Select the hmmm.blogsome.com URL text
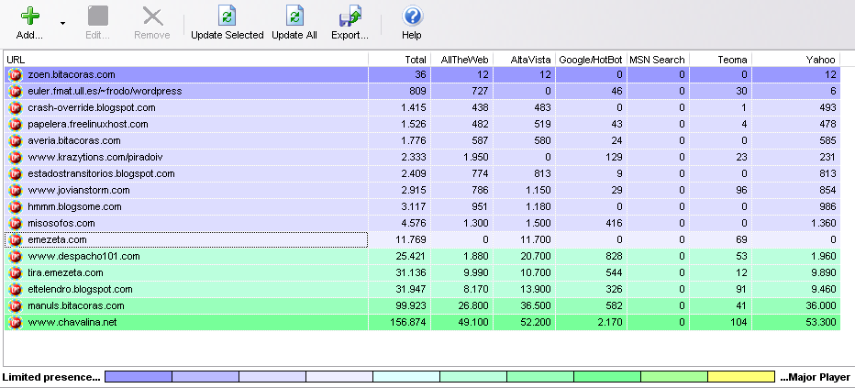 [x=74, y=207]
